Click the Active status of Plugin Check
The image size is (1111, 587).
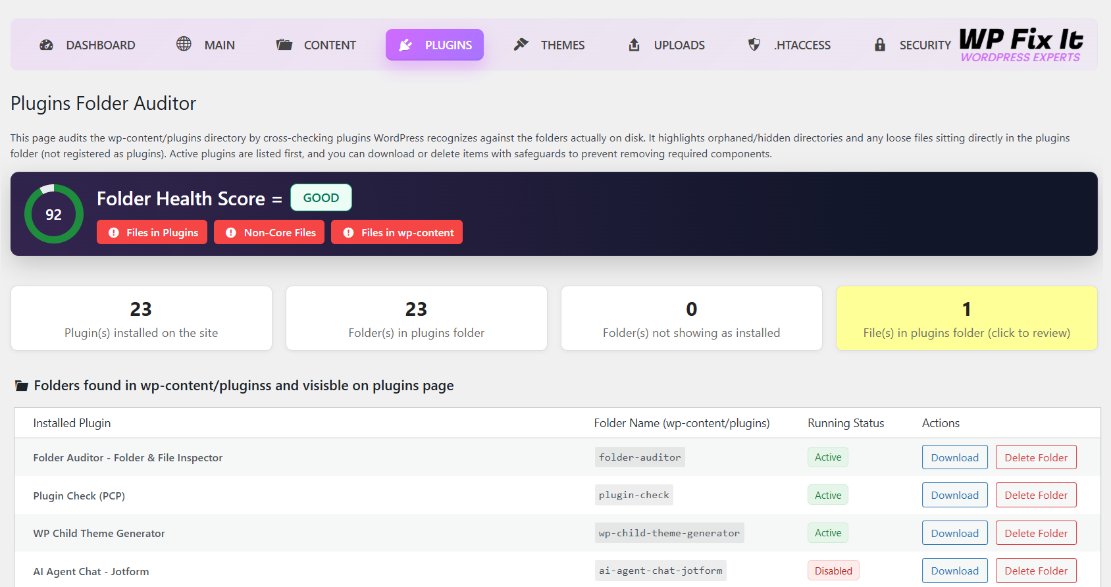point(828,495)
